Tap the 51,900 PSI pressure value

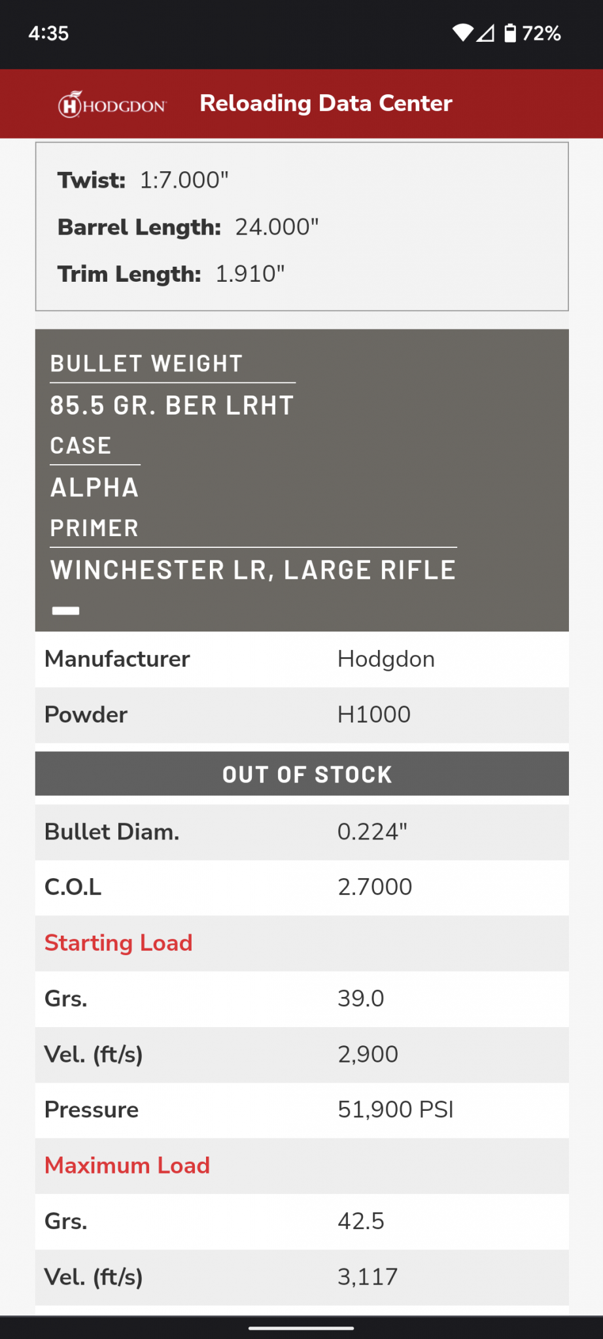pos(395,1110)
